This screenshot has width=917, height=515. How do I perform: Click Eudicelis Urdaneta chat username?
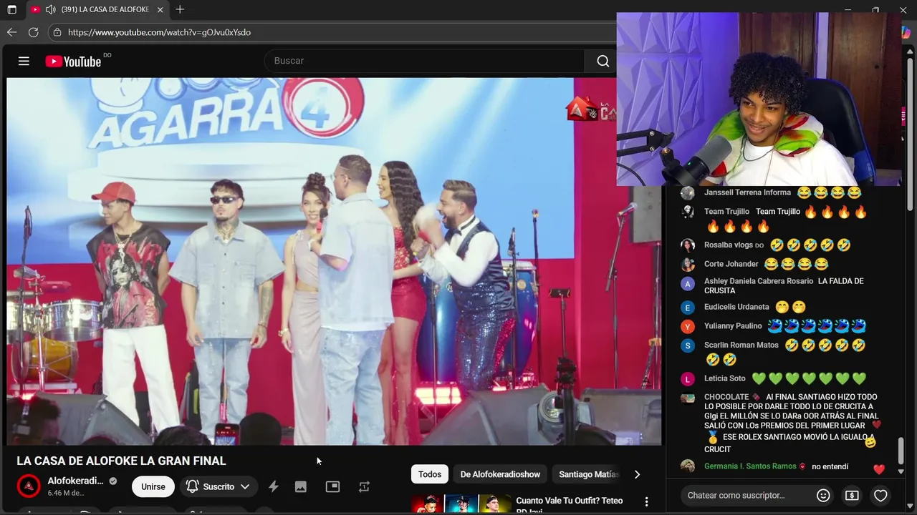pos(736,307)
